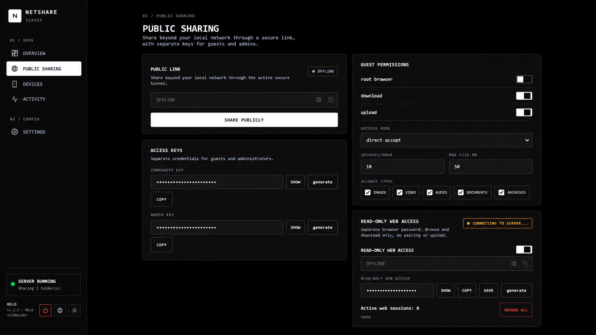Show QR code for public link
This screenshot has height=335, width=596.
319,100
